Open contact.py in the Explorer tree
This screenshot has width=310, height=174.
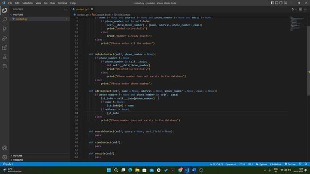(x=21, y=19)
